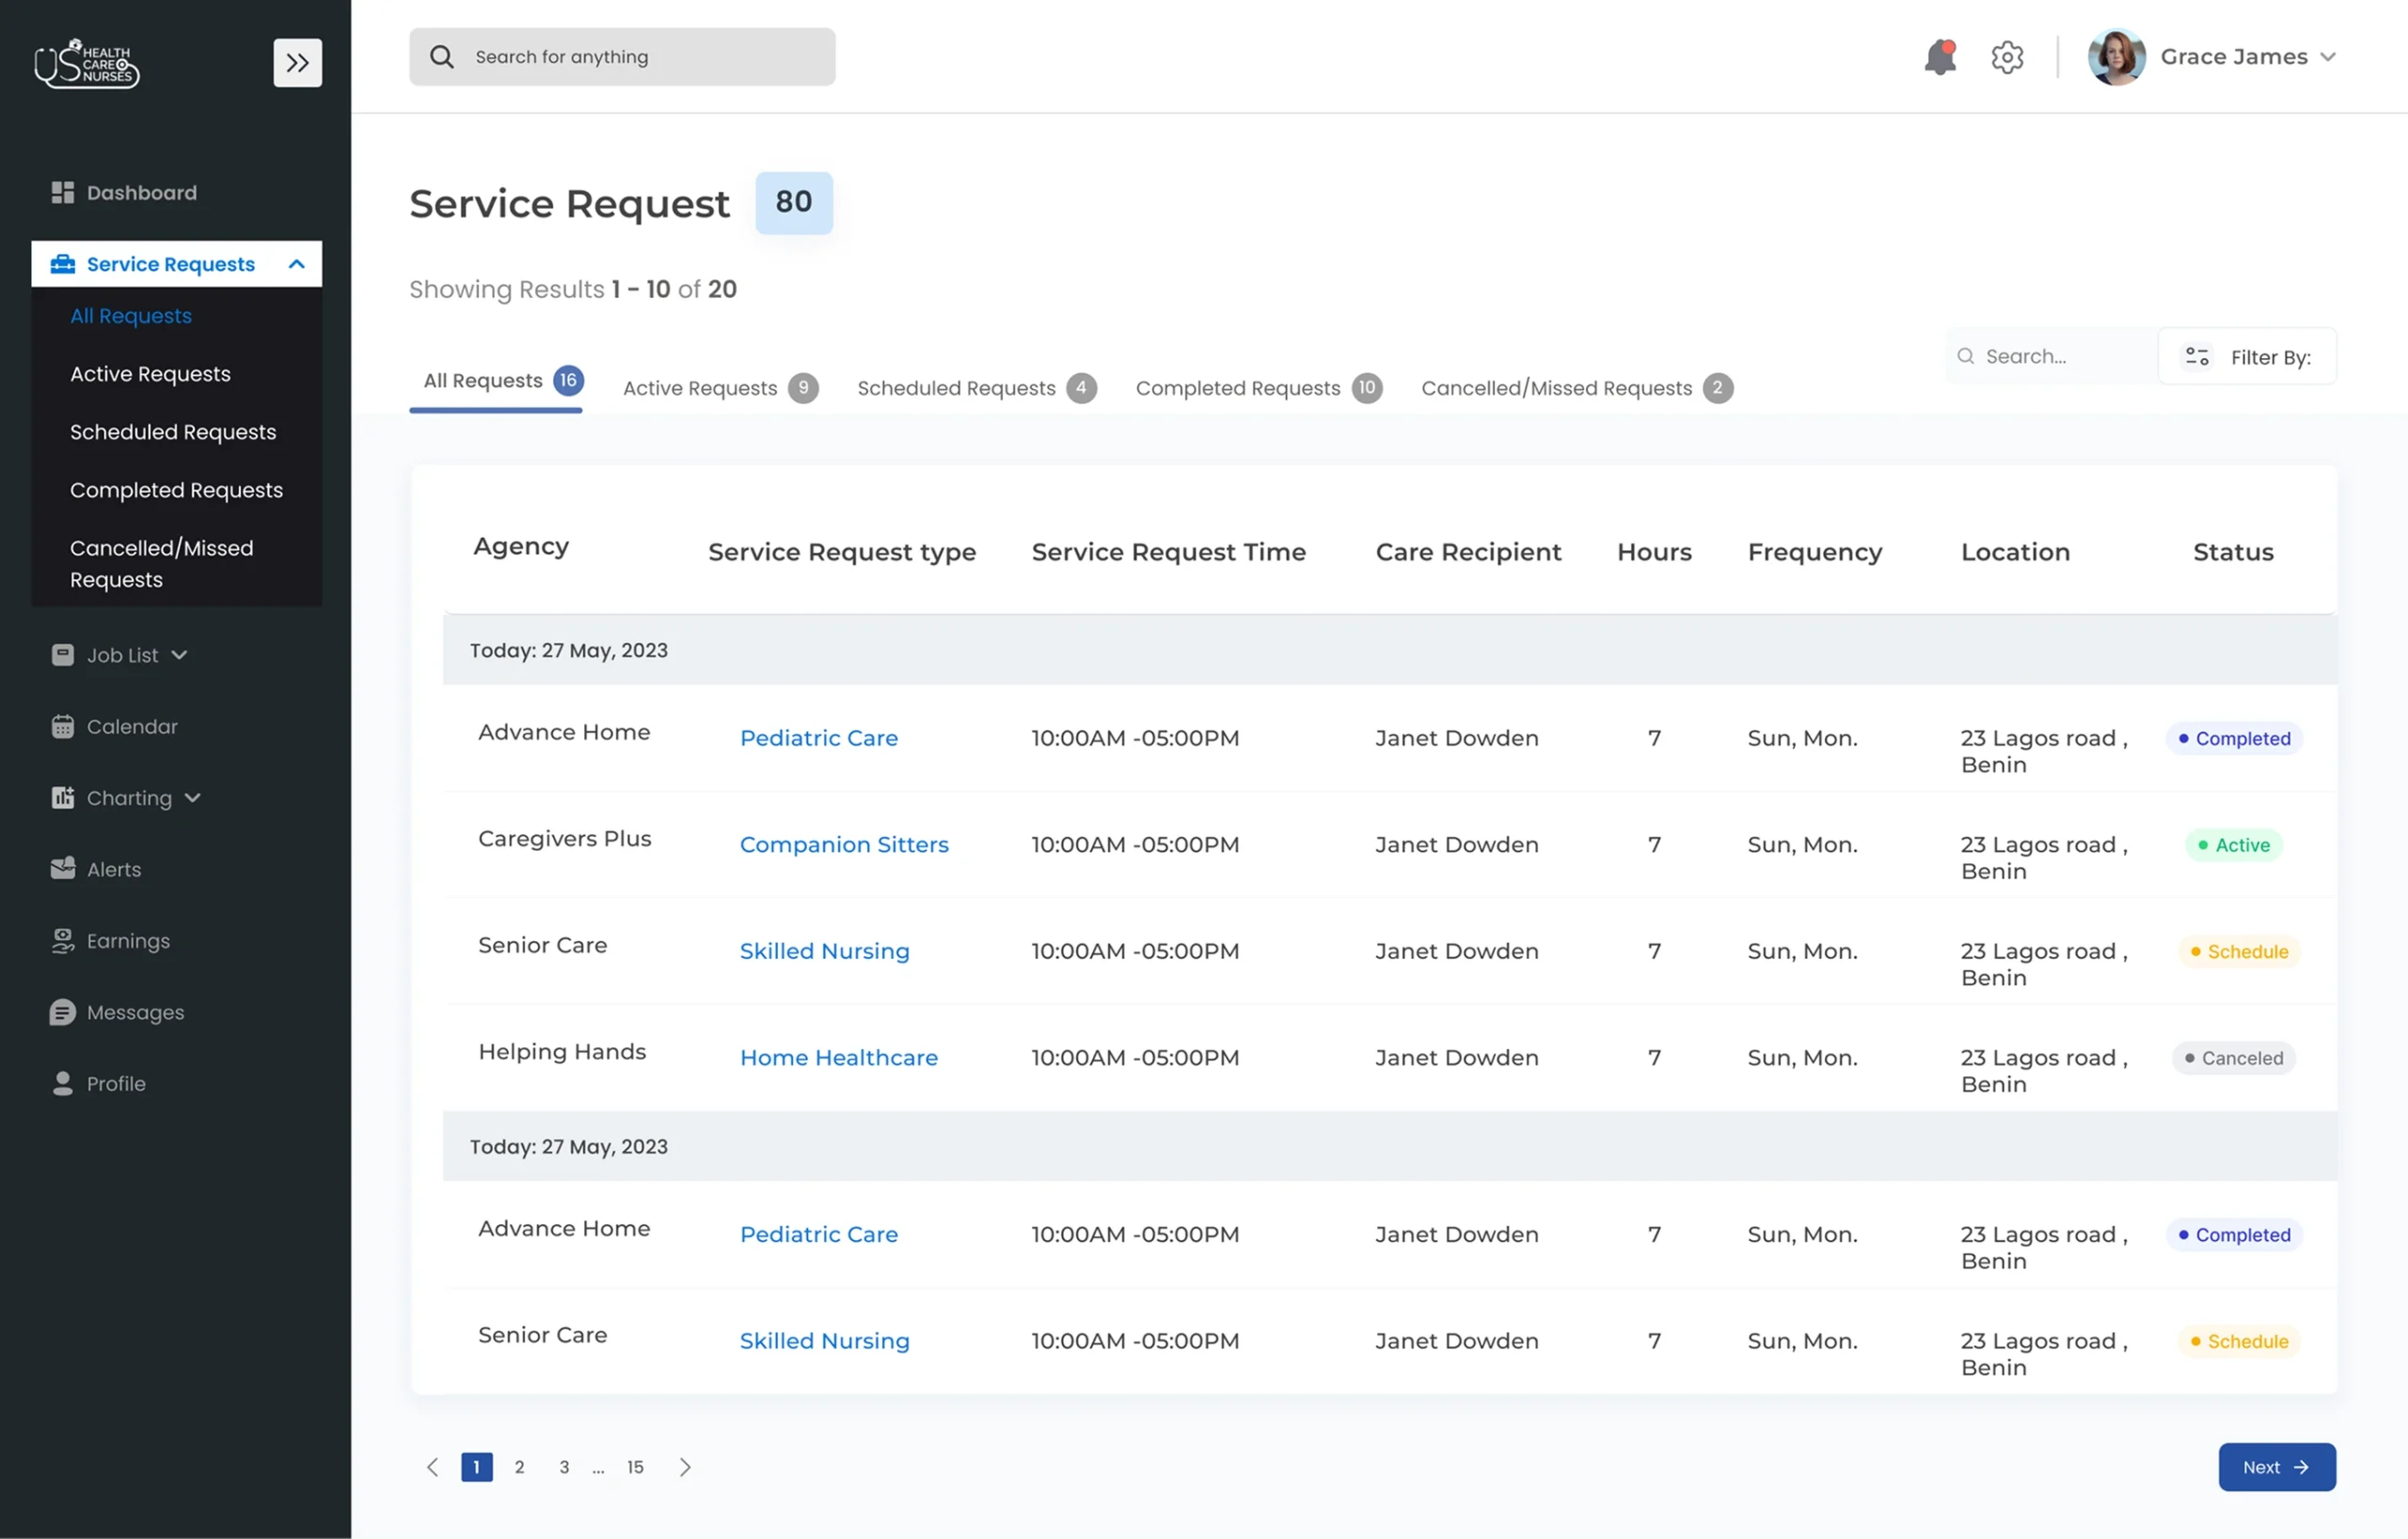The height and width of the screenshot is (1539, 2408).
Task: Click the Next pagination button
Action: [2276, 1467]
